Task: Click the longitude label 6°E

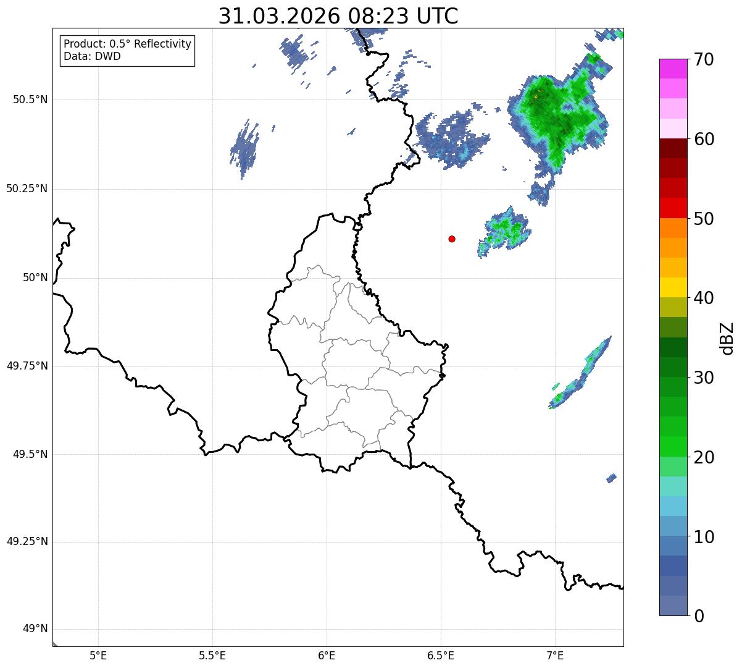Action: 327,655
